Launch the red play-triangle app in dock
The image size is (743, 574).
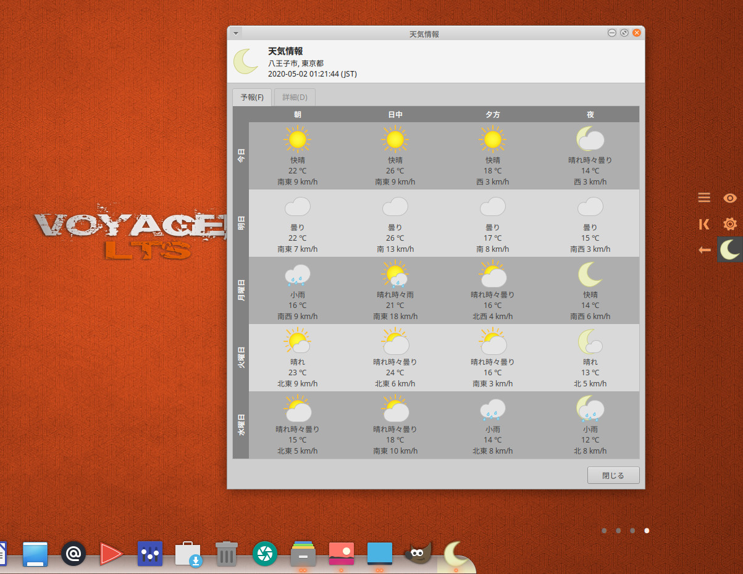(112, 554)
